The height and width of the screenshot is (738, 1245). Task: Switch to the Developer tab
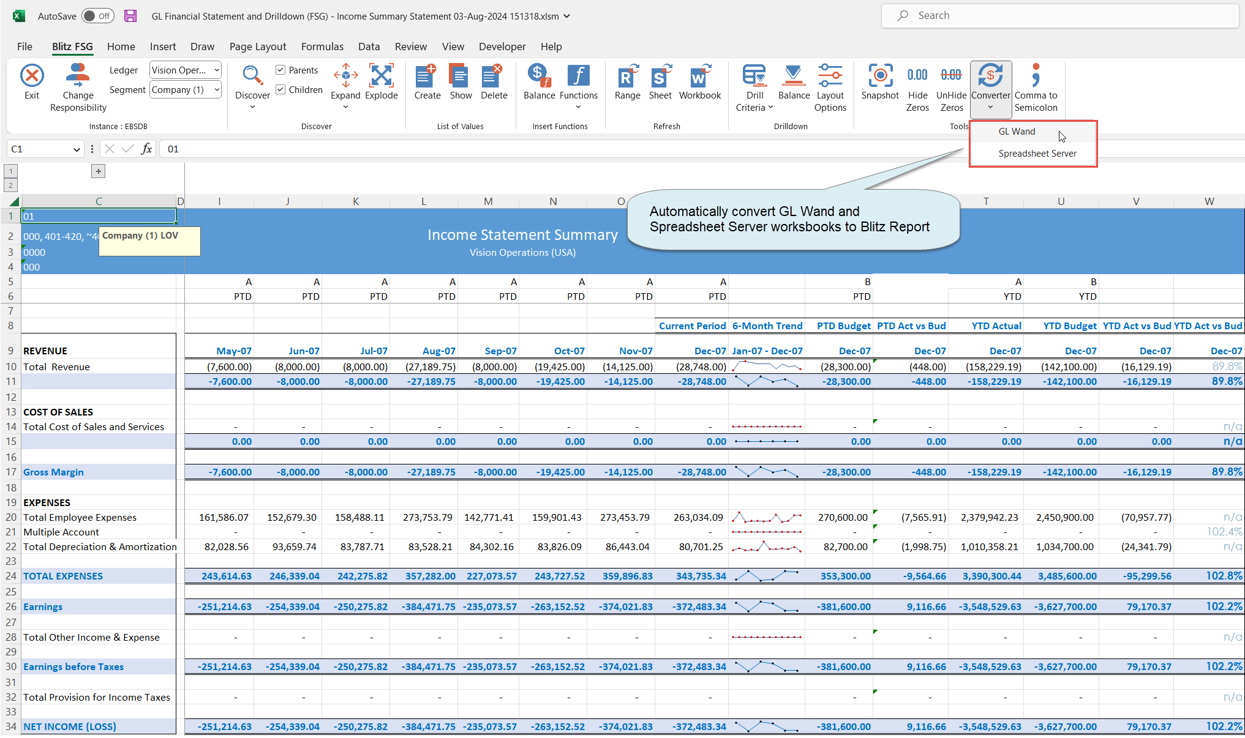click(x=502, y=47)
